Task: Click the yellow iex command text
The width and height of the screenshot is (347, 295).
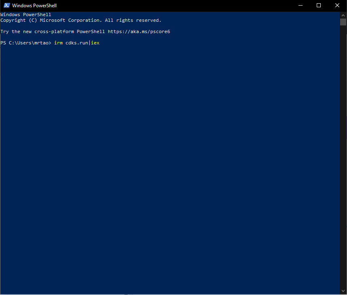Action: coord(95,43)
